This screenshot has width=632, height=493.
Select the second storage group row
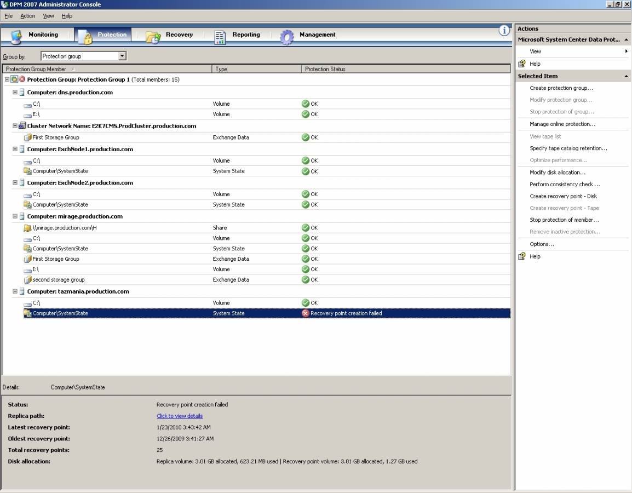[59, 279]
